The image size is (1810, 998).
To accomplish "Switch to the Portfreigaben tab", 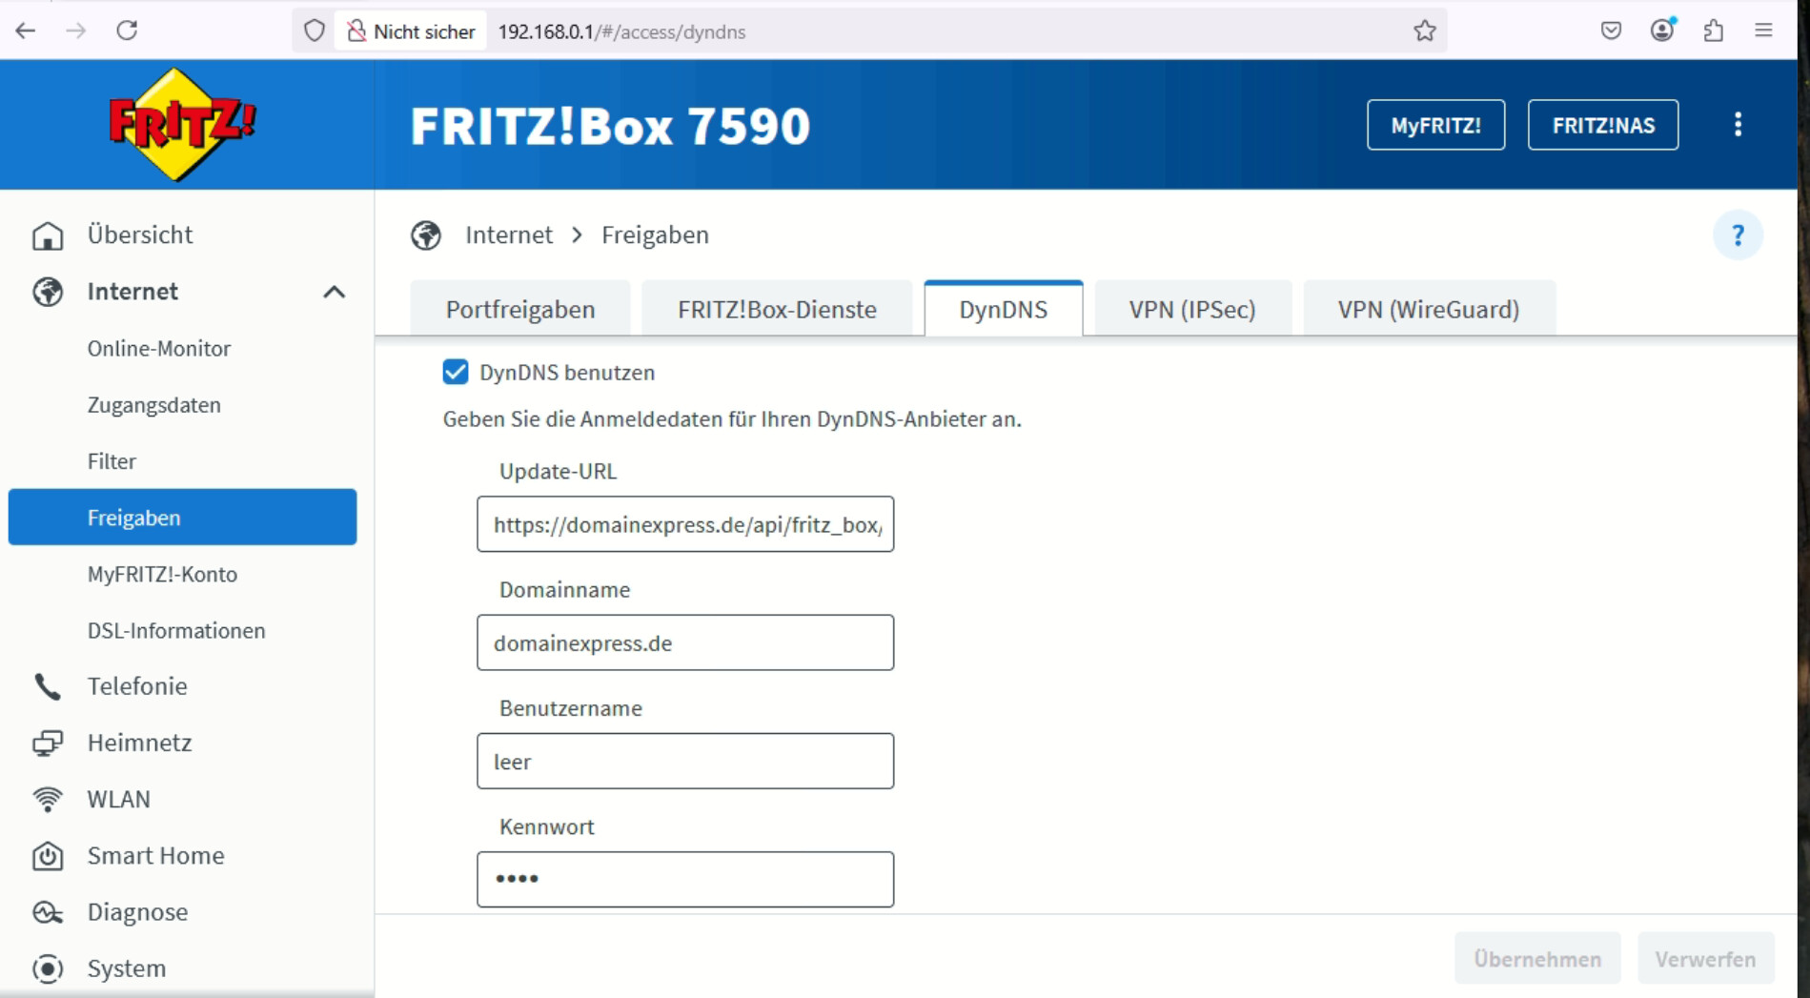I will [520, 309].
